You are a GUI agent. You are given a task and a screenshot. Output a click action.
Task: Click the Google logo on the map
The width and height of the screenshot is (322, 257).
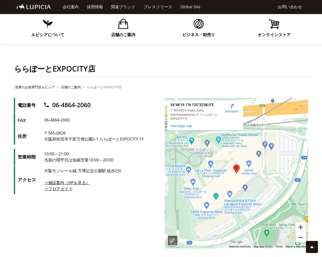(236, 242)
